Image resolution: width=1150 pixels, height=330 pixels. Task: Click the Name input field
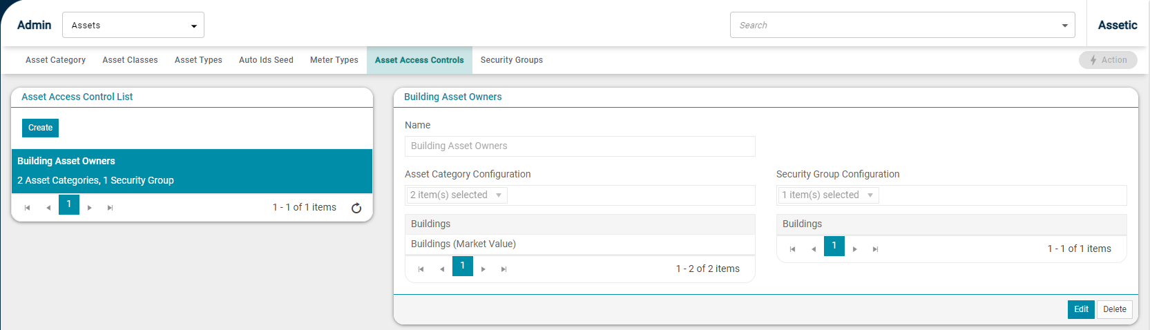(580, 146)
